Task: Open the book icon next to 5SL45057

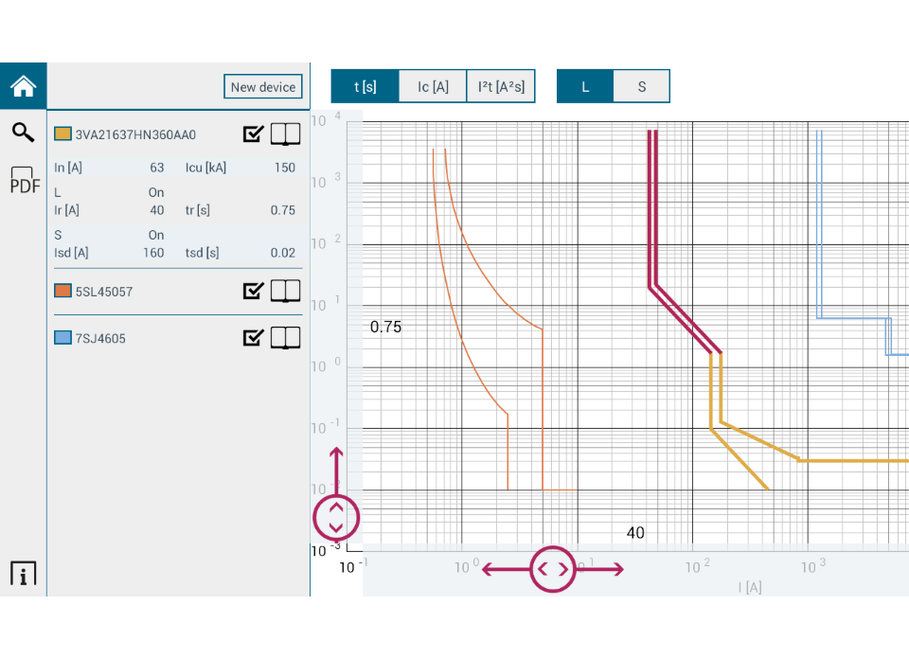Action: pos(285,291)
